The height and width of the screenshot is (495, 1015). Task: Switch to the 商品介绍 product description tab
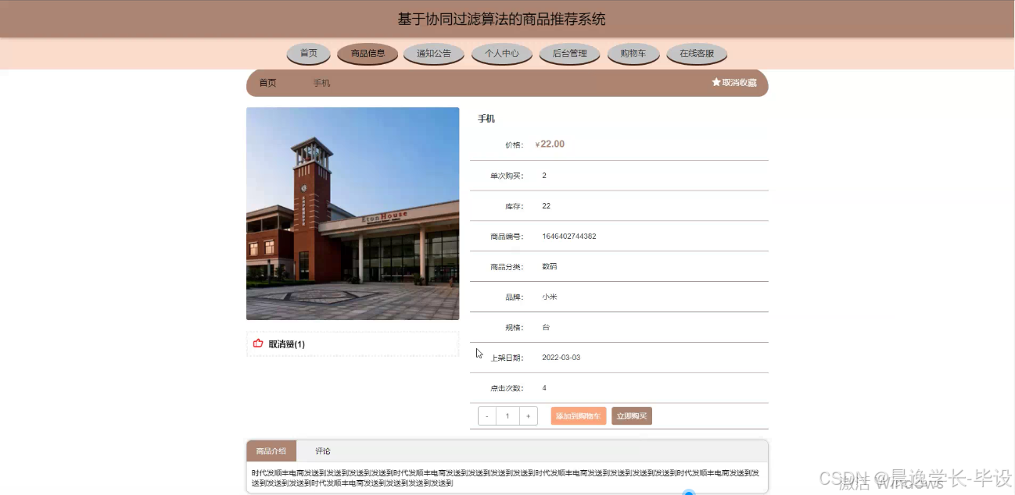pos(271,450)
